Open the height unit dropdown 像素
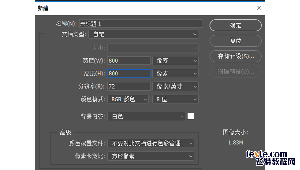Image resolution: width=300 pixels, height=170 pixels. [175, 73]
